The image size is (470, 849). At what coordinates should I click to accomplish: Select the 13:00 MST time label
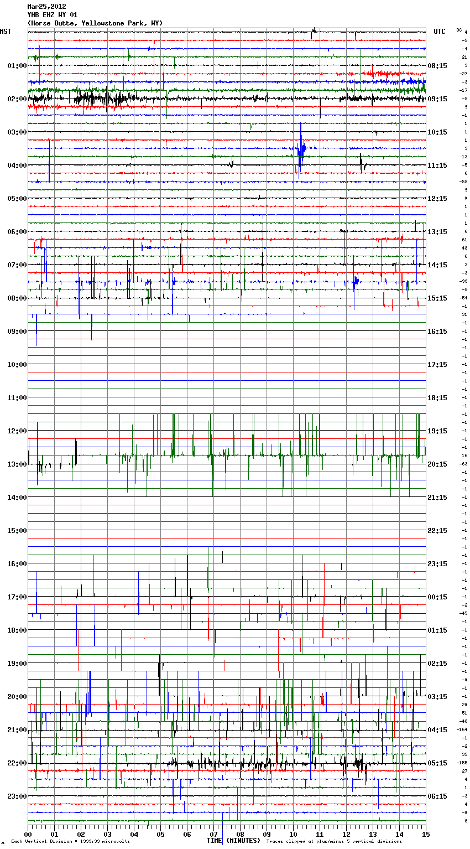(x=17, y=464)
